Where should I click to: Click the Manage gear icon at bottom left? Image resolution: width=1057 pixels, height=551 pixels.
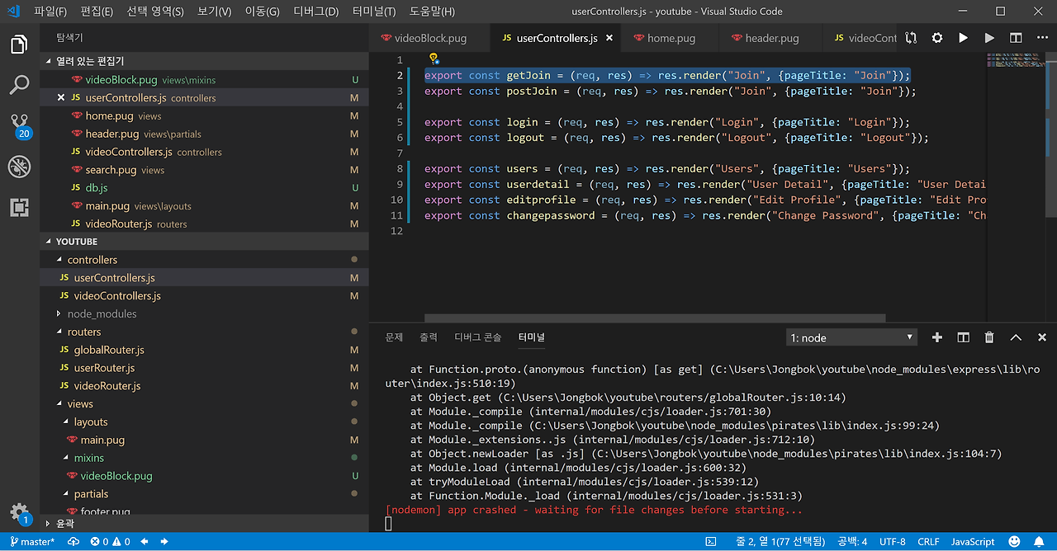[x=19, y=511]
